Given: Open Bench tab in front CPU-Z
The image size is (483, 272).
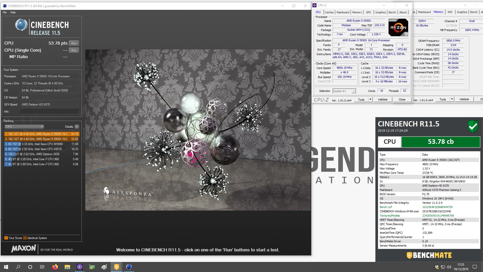Looking at the screenshot, I should (392, 12).
